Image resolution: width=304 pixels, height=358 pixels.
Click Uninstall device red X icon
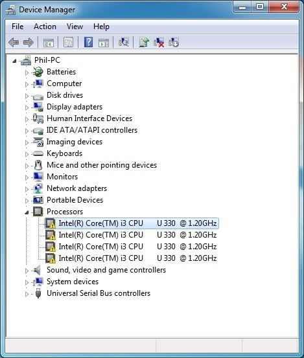point(159,43)
